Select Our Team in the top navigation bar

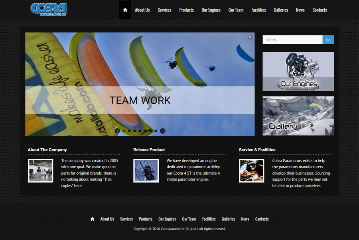coord(236,10)
